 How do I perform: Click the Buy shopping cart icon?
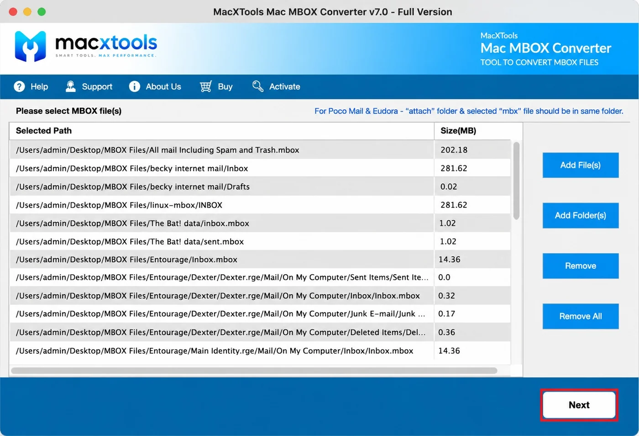coord(206,86)
